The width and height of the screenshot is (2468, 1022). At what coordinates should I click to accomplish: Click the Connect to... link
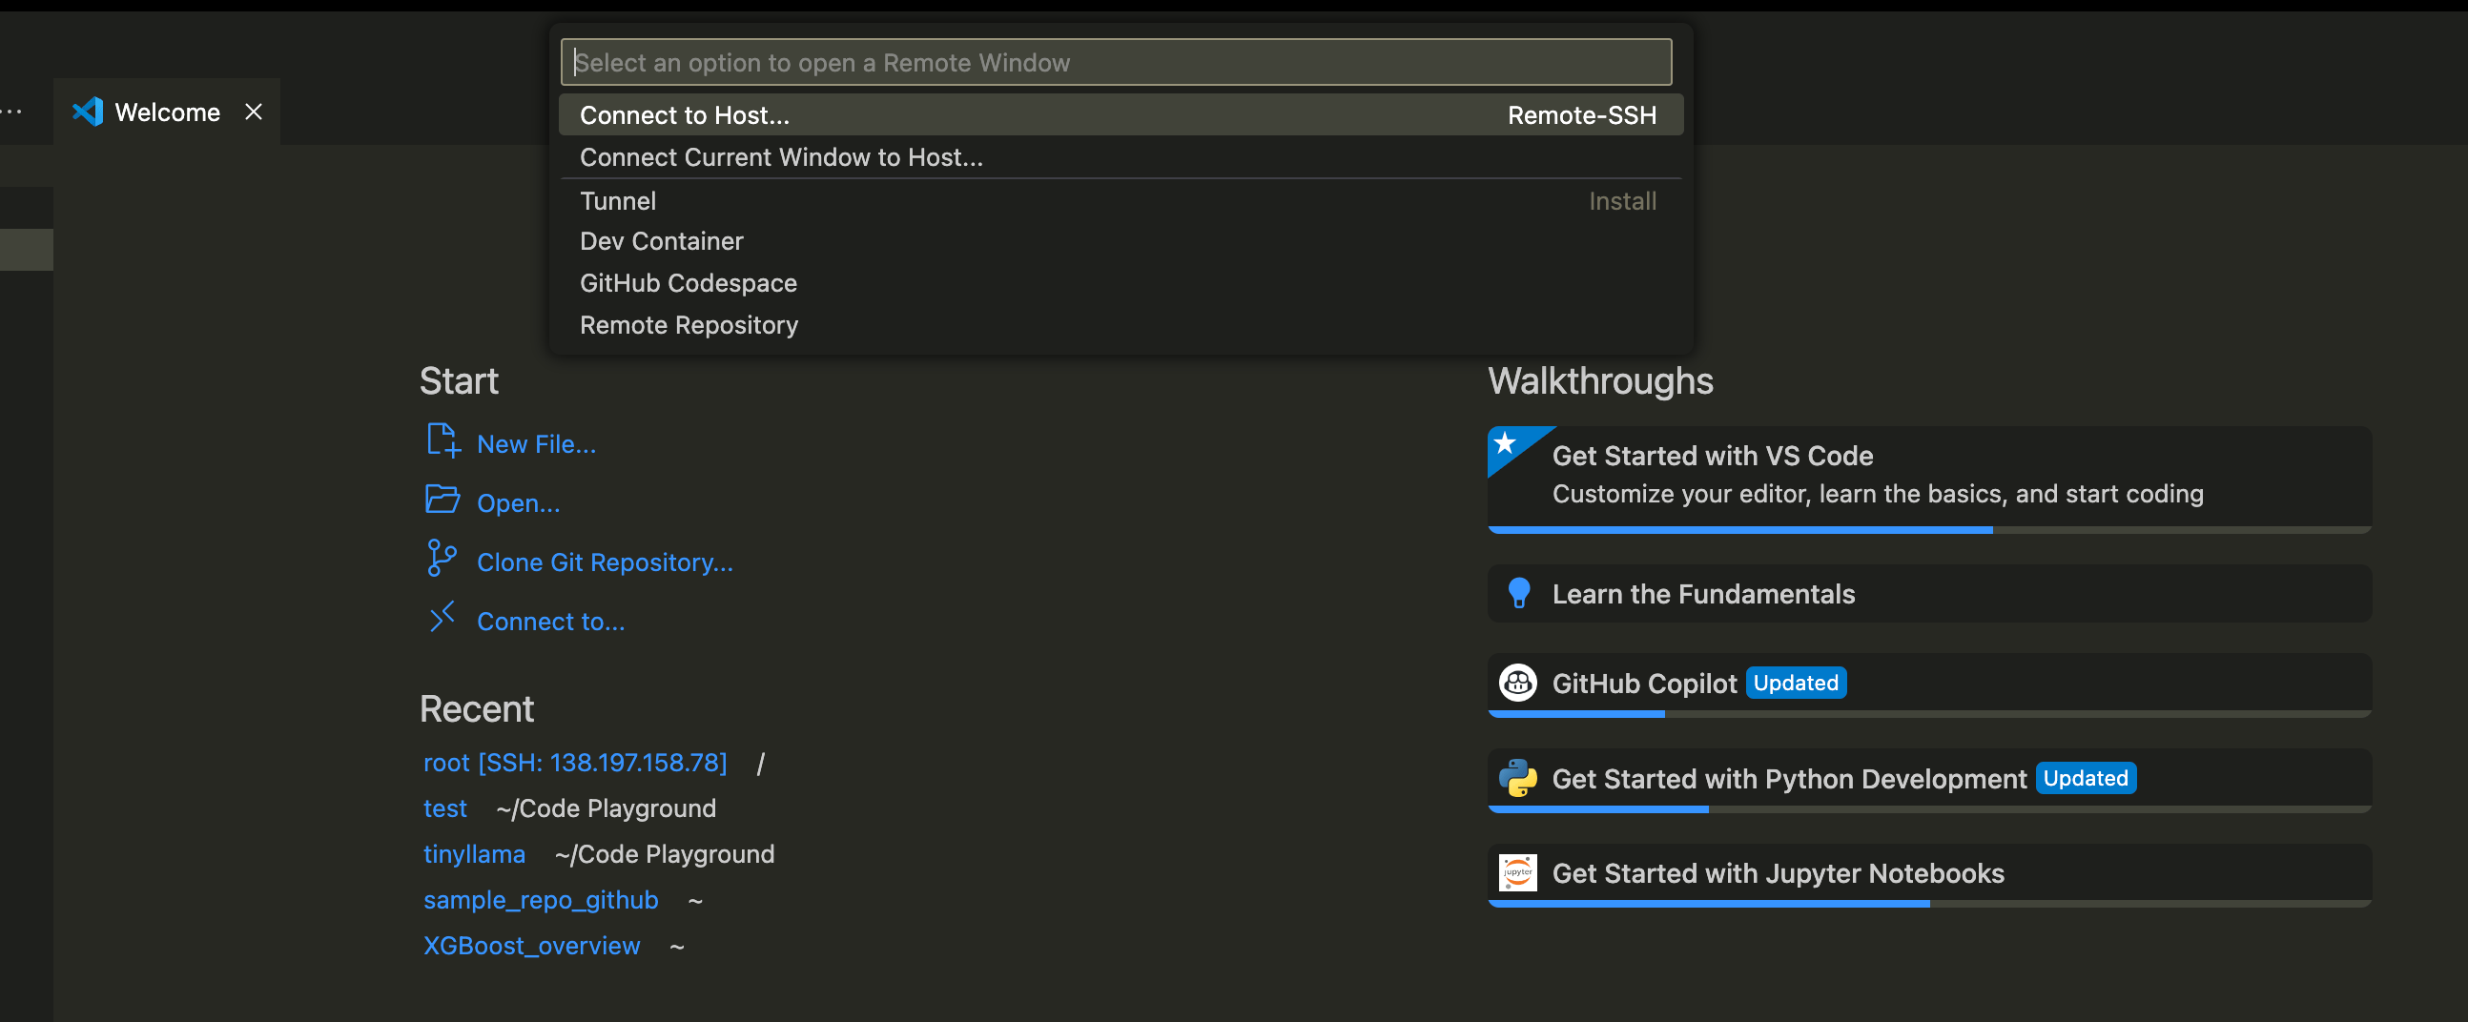(551, 622)
